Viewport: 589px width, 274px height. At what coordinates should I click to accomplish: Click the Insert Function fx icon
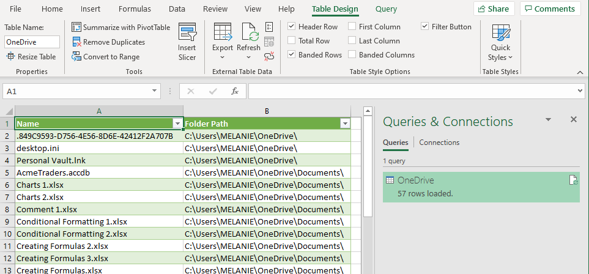(234, 91)
